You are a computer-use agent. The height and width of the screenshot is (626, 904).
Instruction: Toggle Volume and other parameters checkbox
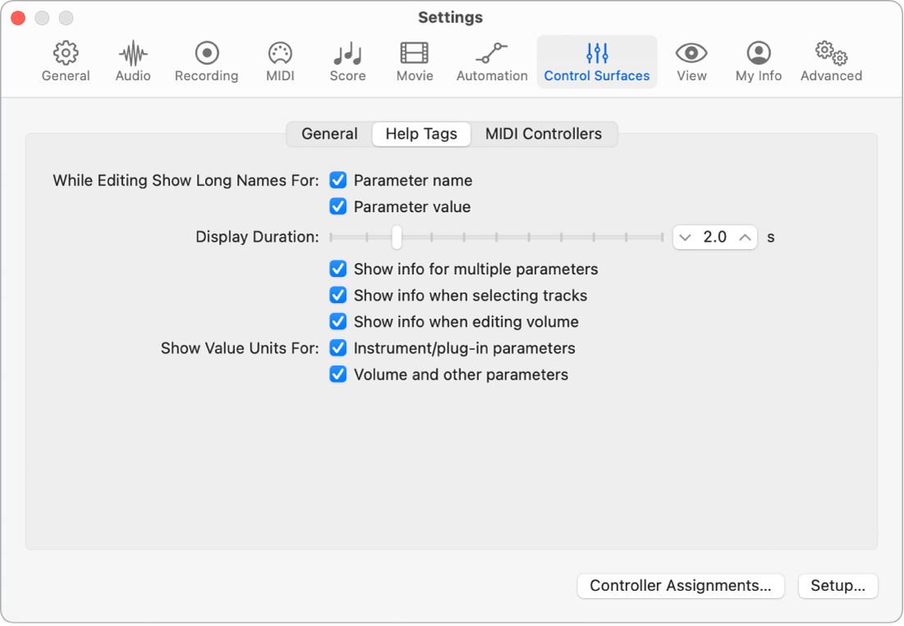tap(338, 374)
